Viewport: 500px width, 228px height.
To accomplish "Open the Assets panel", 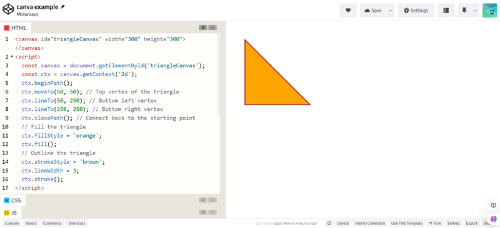I will 31,223.
